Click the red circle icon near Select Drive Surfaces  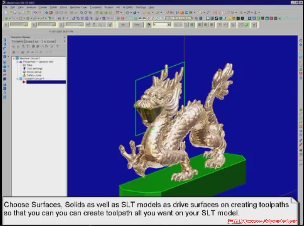pyautogui.click(x=123, y=18)
